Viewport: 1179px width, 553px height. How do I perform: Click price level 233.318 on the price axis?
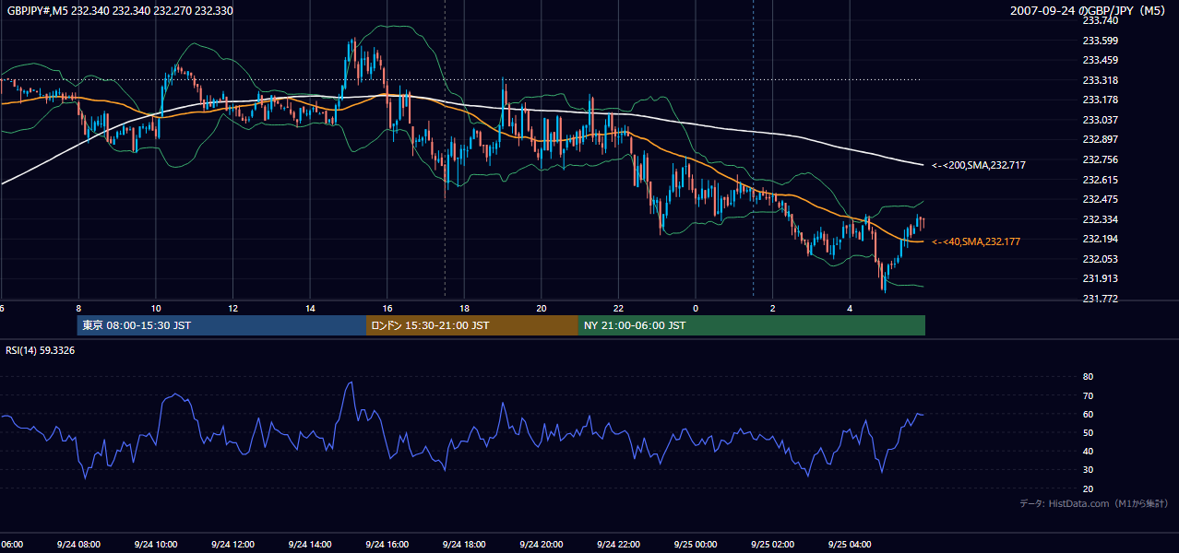click(x=1100, y=80)
